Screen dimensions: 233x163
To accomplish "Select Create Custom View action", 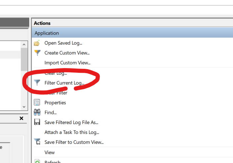I will 67,53.
